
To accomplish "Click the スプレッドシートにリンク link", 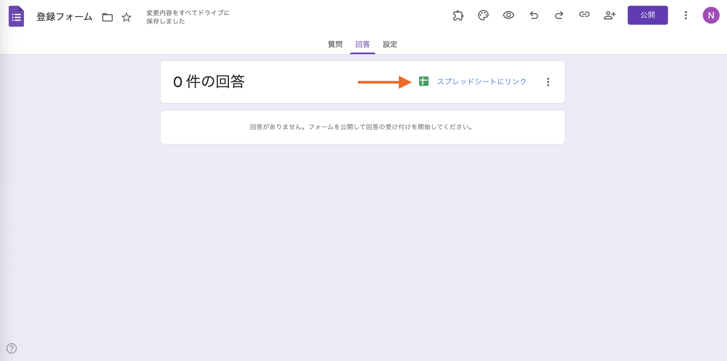I will click(482, 82).
